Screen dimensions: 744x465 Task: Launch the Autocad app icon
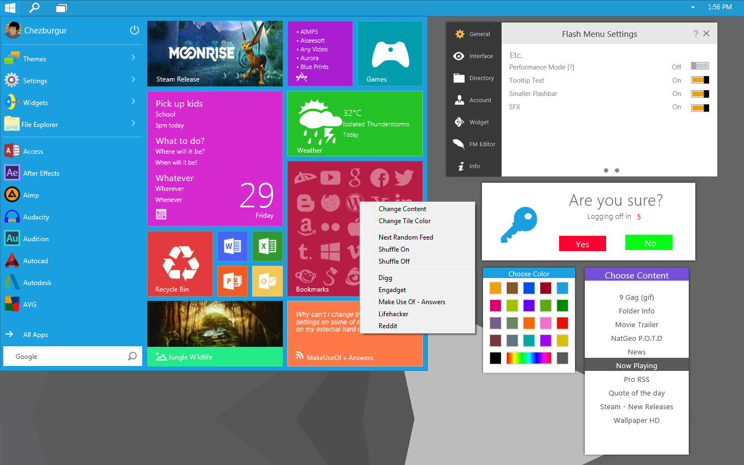coord(12,260)
